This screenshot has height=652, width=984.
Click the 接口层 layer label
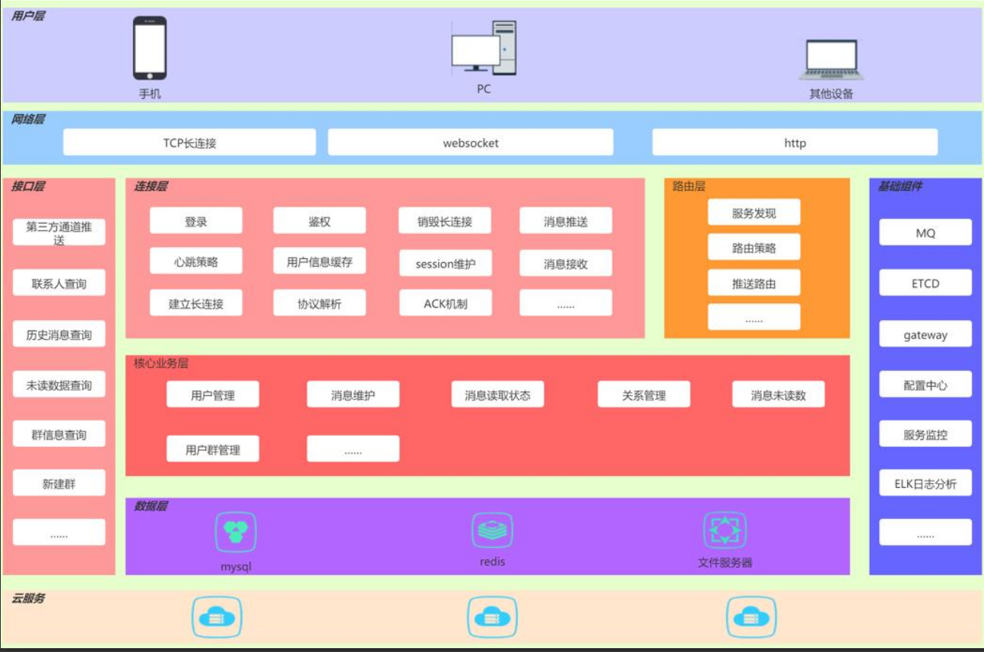pyautogui.click(x=28, y=186)
